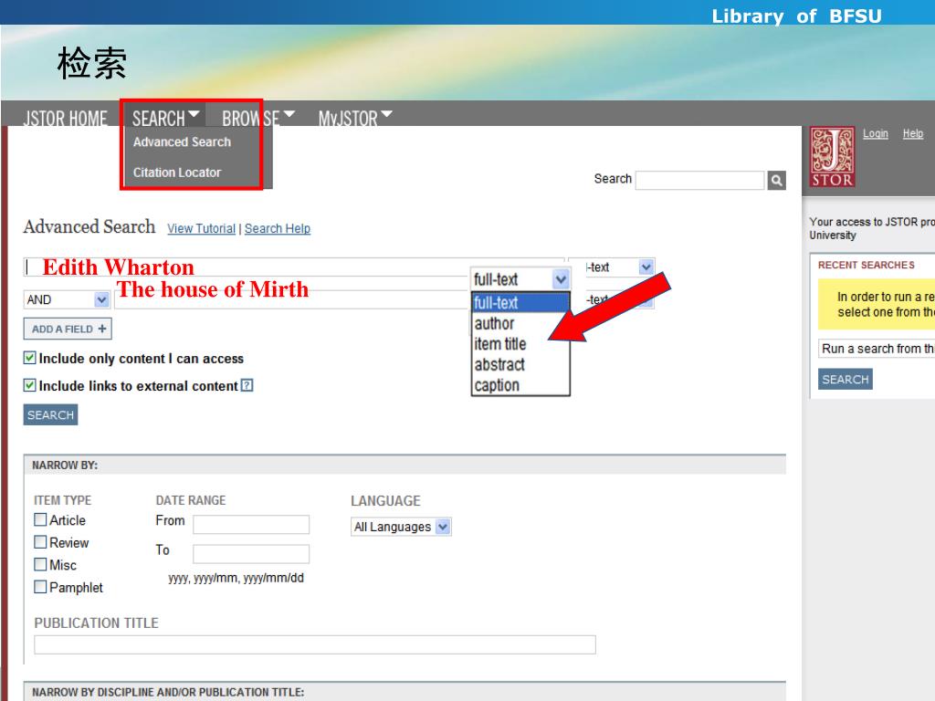Viewport: 935px width, 701px height.
Task: Choose author in the field list
Action: [x=494, y=324]
